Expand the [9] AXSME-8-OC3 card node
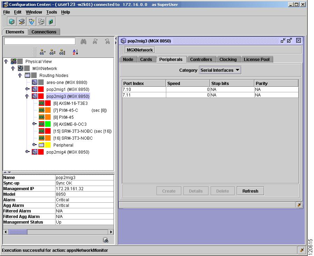The height and width of the screenshot is (256, 314). pos(35,124)
